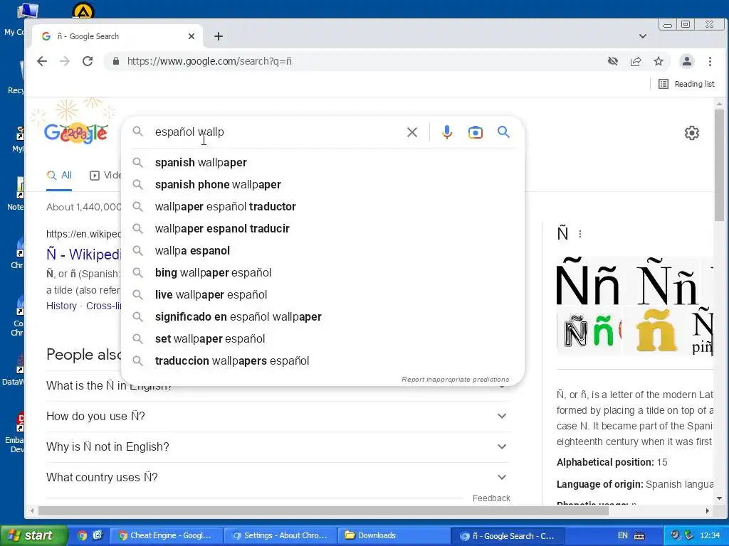Switch to the All results tab
This screenshot has height=546, width=729.
tap(59, 176)
